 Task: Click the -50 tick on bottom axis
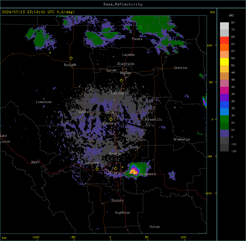pyautogui.click(x=73, y=237)
